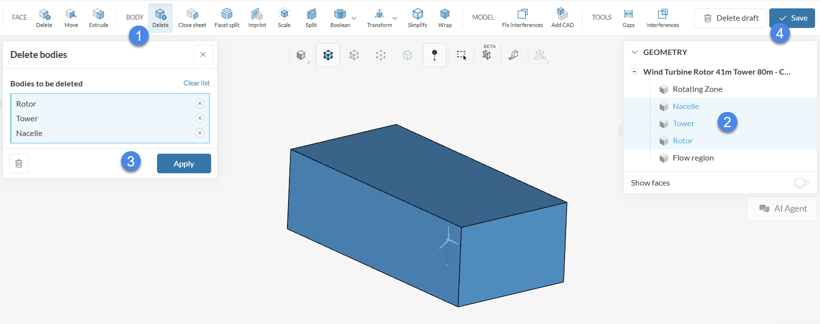Remove Rotor from deletion list
Viewport: 820px width, 324px height.
pyautogui.click(x=199, y=103)
